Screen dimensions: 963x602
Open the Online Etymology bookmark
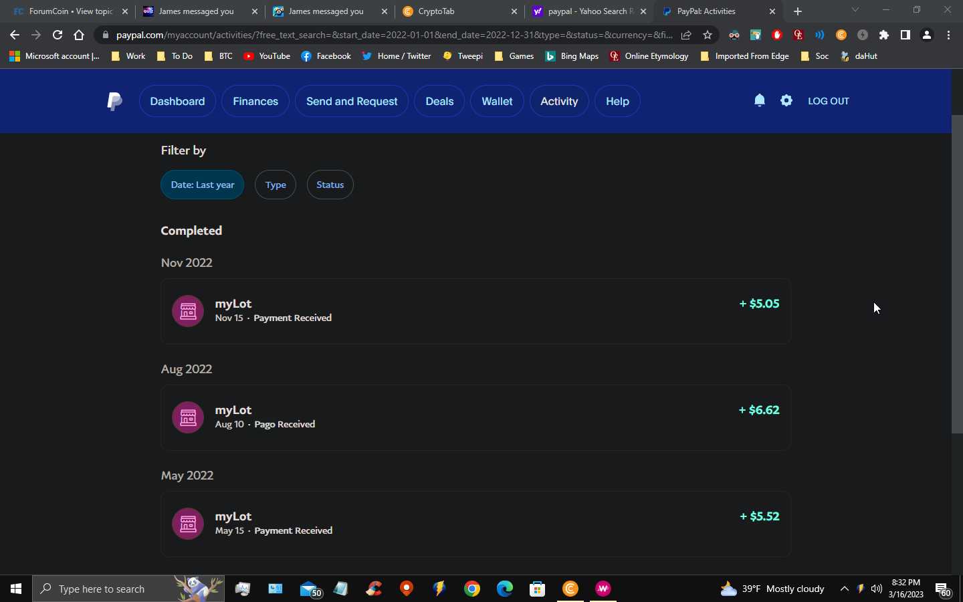[649, 56]
